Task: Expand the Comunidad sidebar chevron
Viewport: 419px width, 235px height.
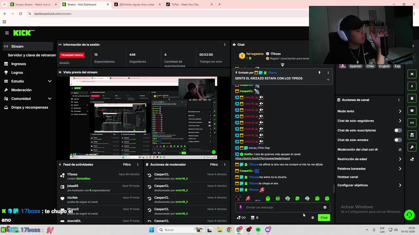Action: (x=50, y=99)
